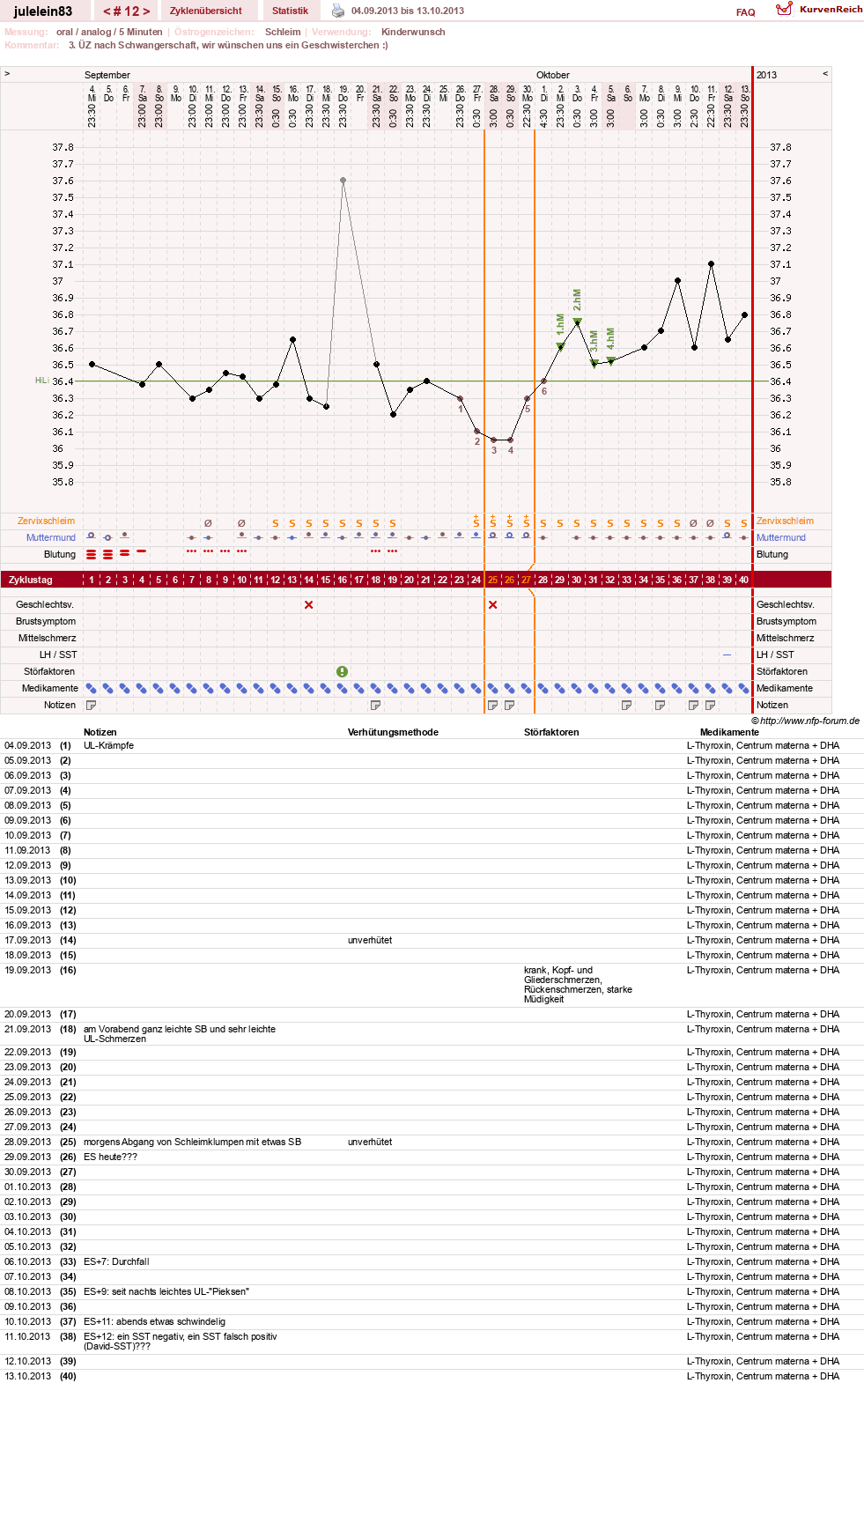Click the Medikamente pill icon for day 1
The height and width of the screenshot is (1516, 864).
tap(92, 688)
